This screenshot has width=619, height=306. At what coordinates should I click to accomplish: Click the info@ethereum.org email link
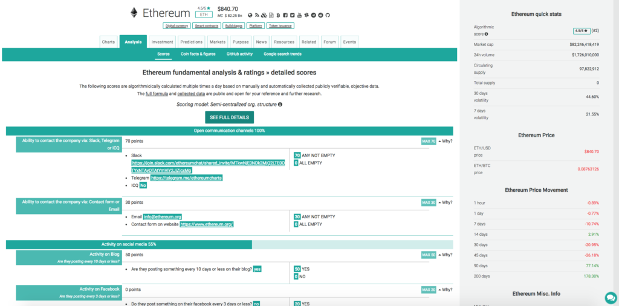pos(162,216)
